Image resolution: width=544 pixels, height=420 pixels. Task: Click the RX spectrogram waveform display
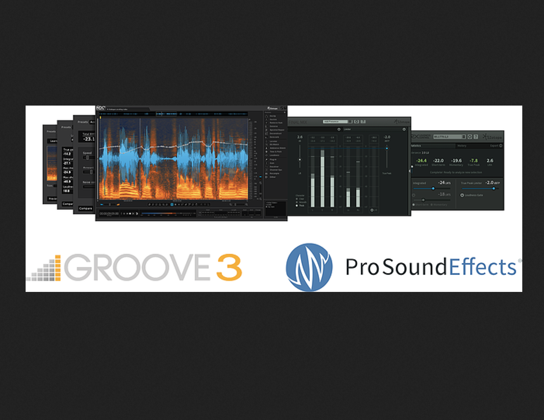[174, 160]
